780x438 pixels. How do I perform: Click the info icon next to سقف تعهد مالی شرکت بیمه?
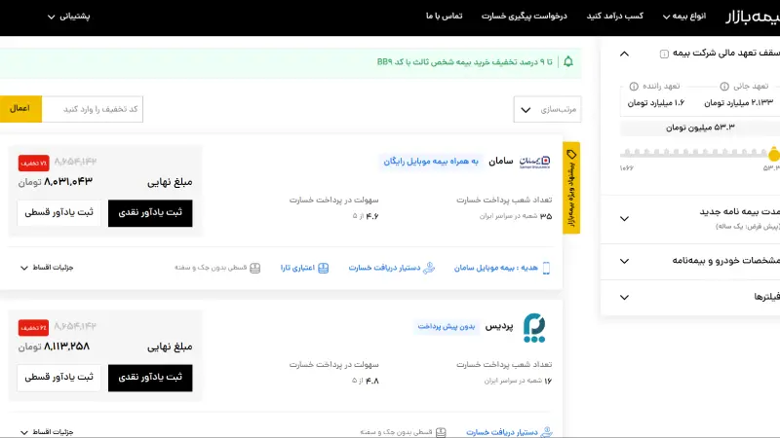point(664,54)
